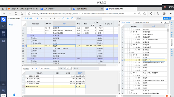Open browser profile avatar
This screenshot has width=174, height=97.
click(x=164, y=13)
